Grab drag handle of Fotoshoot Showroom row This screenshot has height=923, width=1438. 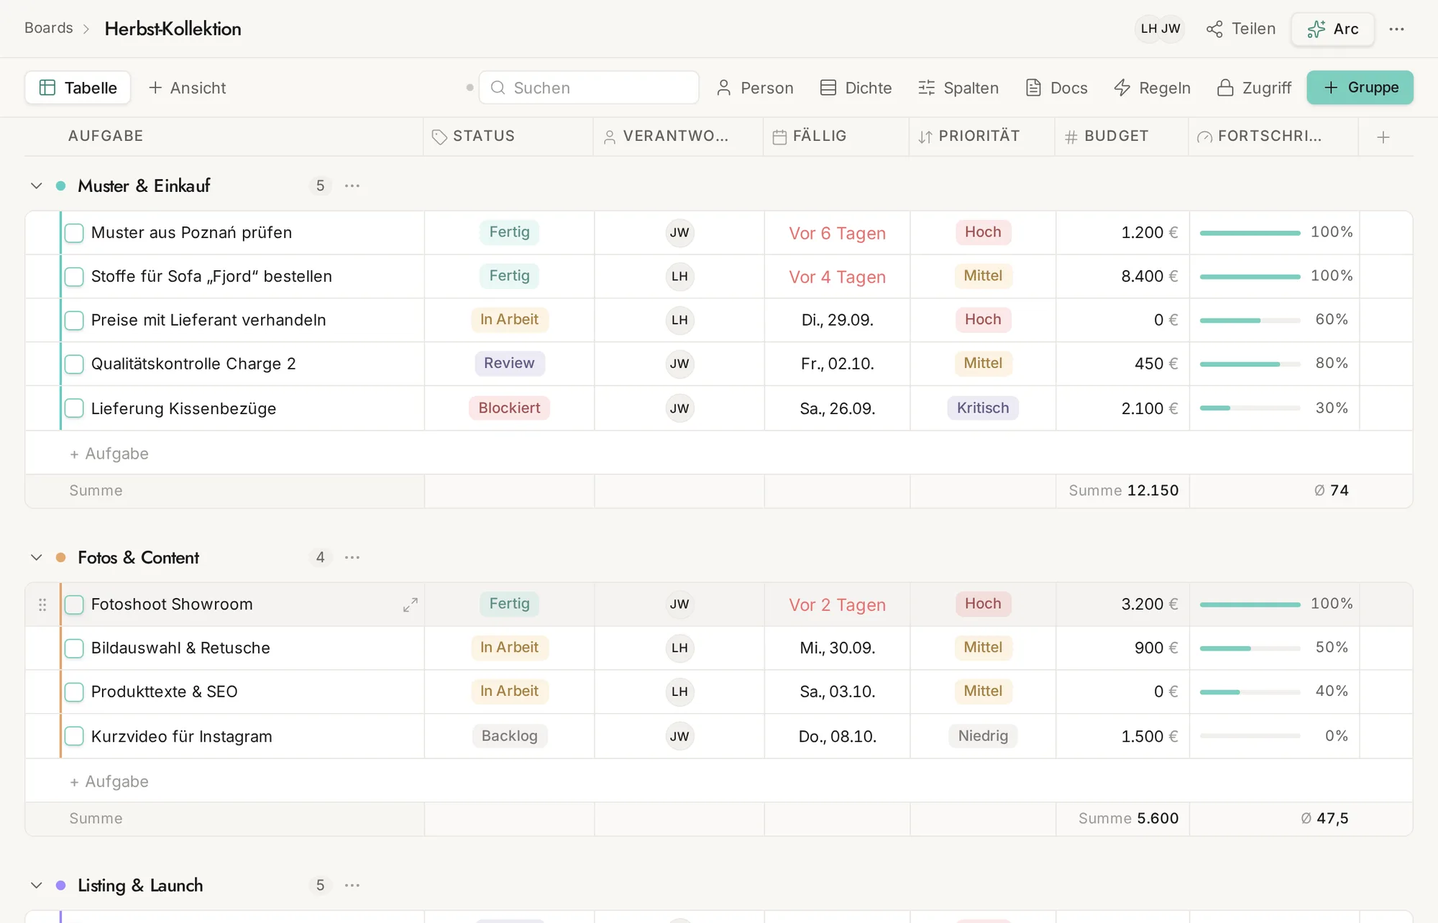(42, 605)
